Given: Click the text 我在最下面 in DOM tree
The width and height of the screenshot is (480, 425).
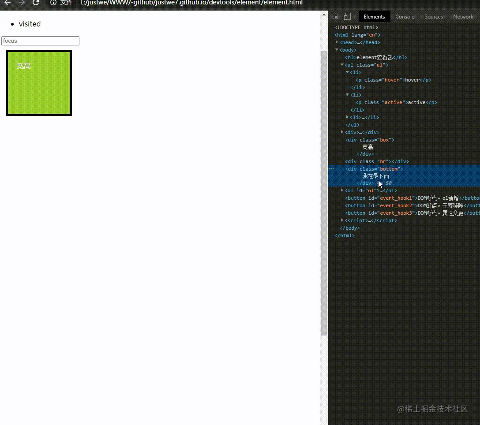Looking at the screenshot, I should click(375, 176).
